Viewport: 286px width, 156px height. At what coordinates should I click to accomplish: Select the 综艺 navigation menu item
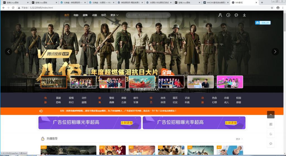tap(104, 15)
